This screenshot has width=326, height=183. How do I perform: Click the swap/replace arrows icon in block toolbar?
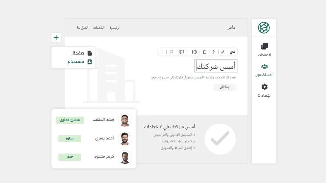(171, 52)
